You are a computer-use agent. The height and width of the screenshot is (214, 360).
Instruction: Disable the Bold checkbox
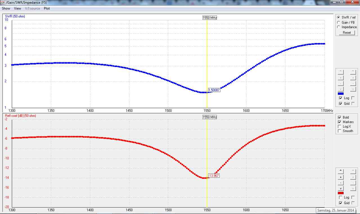tap(339, 117)
